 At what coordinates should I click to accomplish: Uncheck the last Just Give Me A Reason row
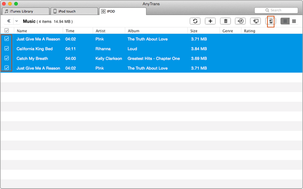click(x=7, y=68)
